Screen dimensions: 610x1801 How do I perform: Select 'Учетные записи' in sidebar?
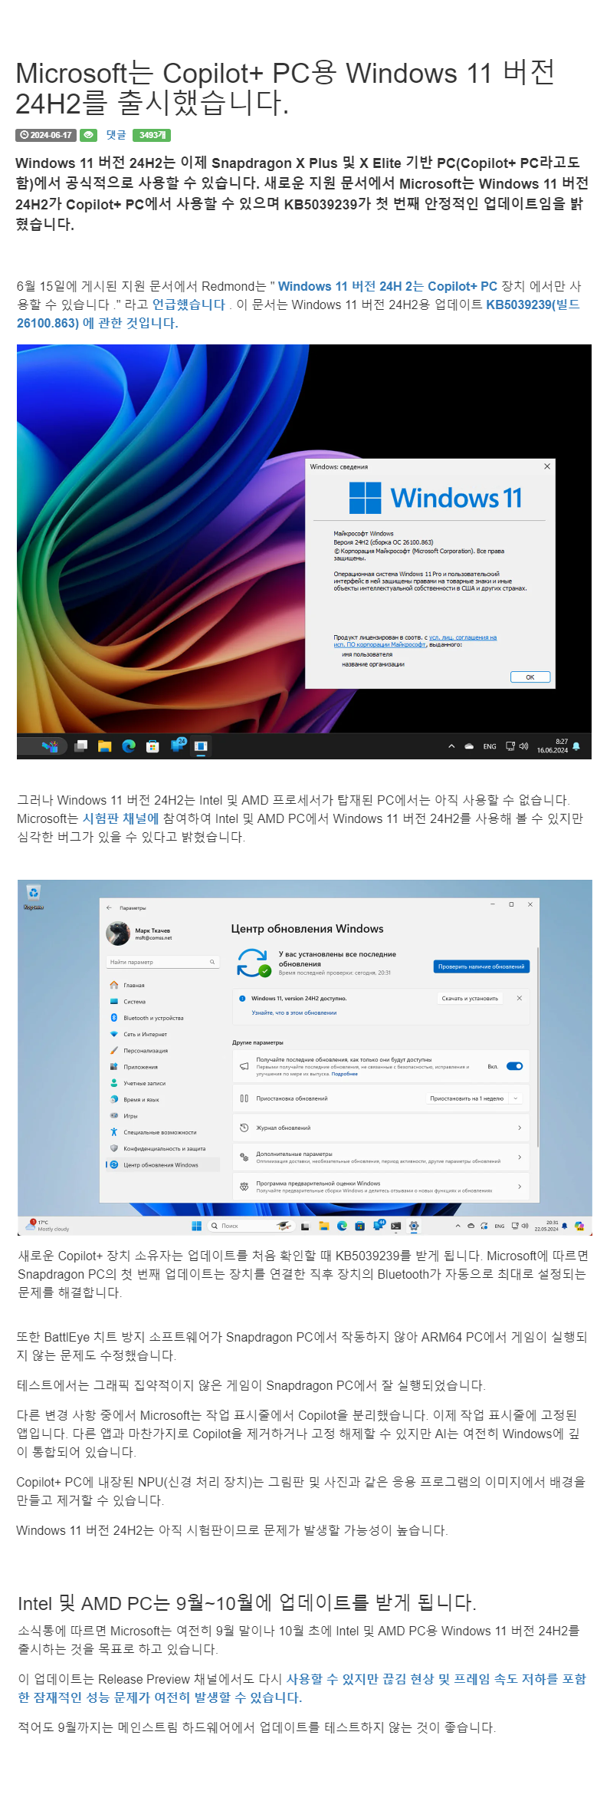coord(162,1083)
